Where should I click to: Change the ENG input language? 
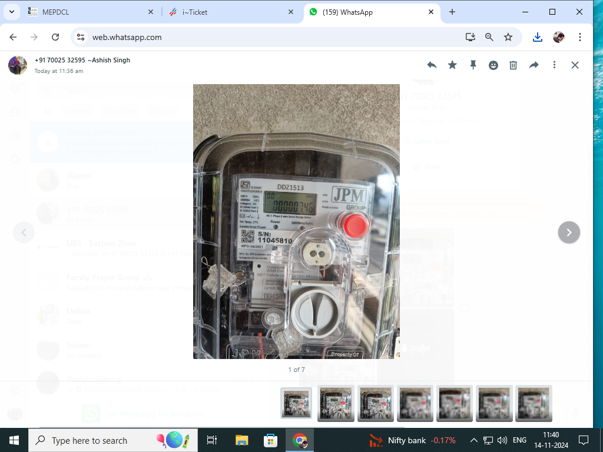click(x=519, y=440)
